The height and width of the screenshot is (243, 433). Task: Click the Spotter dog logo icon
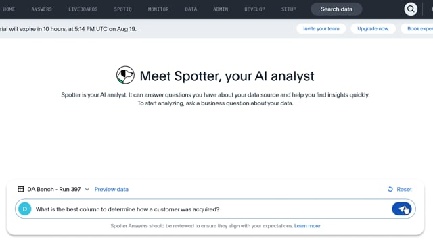pos(125,75)
